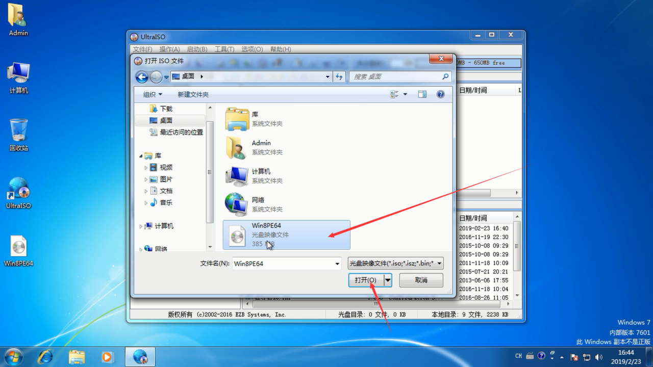This screenshot has height=367, width=653.
Task: Select the 库 folder in the file list
Action: pos(287,119)
